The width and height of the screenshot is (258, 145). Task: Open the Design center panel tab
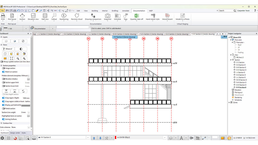click(15, 133)
